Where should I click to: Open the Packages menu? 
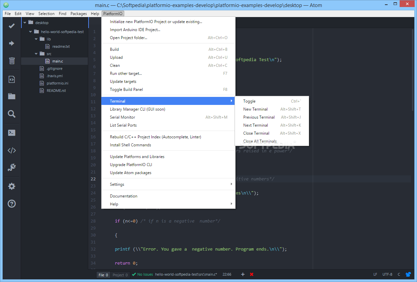(79, 13)
